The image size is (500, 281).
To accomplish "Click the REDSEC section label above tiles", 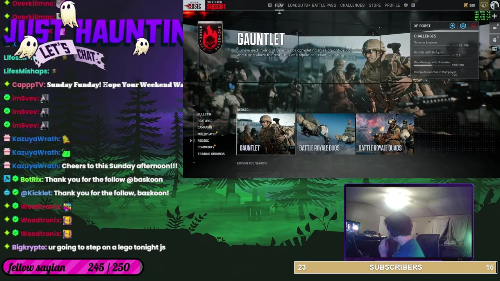I will coord(243,110).
